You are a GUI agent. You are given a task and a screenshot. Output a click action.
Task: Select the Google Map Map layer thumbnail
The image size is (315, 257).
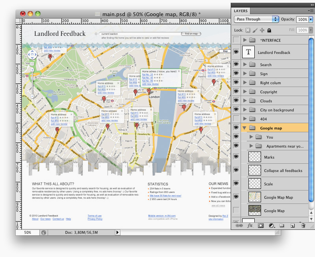pyautogui.click(x=255, y=197)
